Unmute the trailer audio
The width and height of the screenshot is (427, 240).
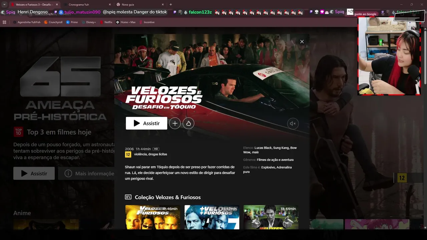(x=293, y=124)
